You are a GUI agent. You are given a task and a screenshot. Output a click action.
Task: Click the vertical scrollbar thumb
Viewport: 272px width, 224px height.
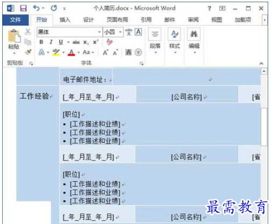pos(264,127)
